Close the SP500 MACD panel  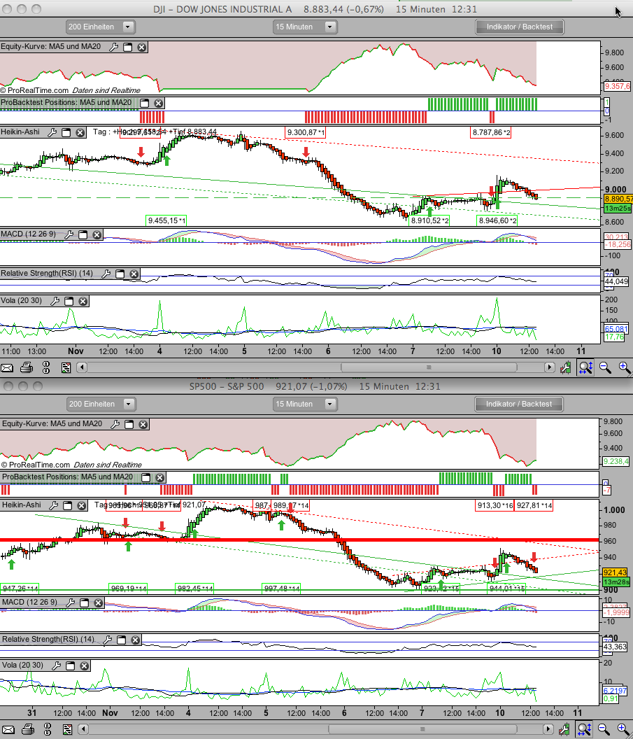pos(99,603)
